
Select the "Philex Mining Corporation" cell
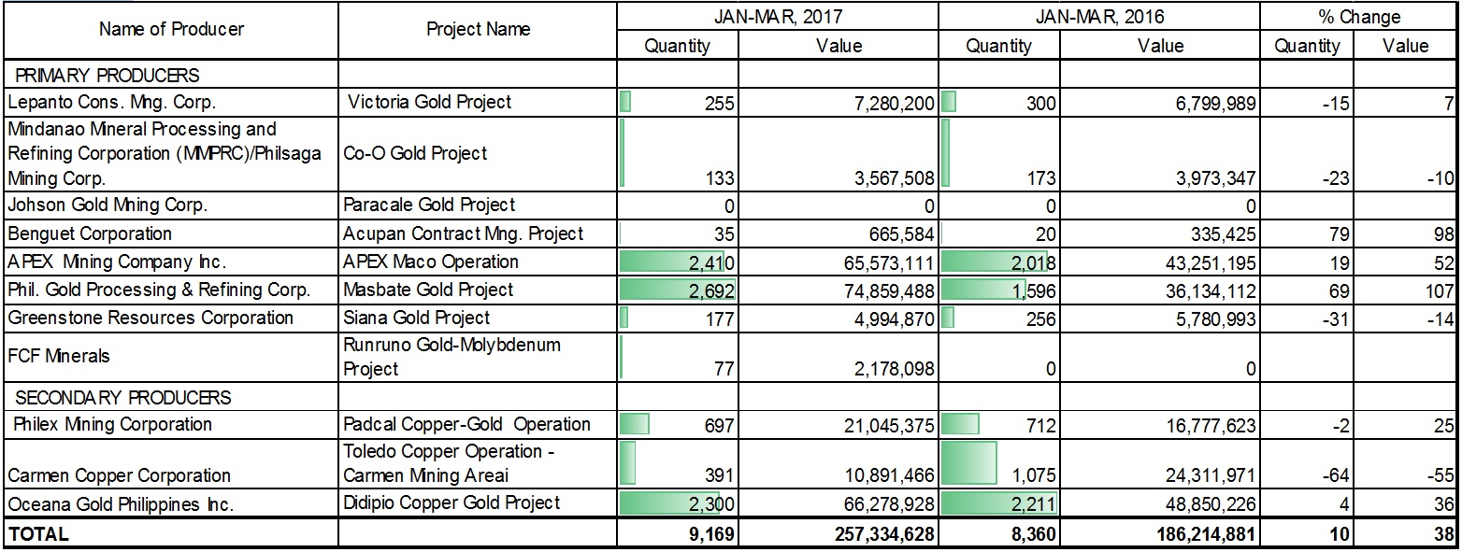tap(171, 425)
